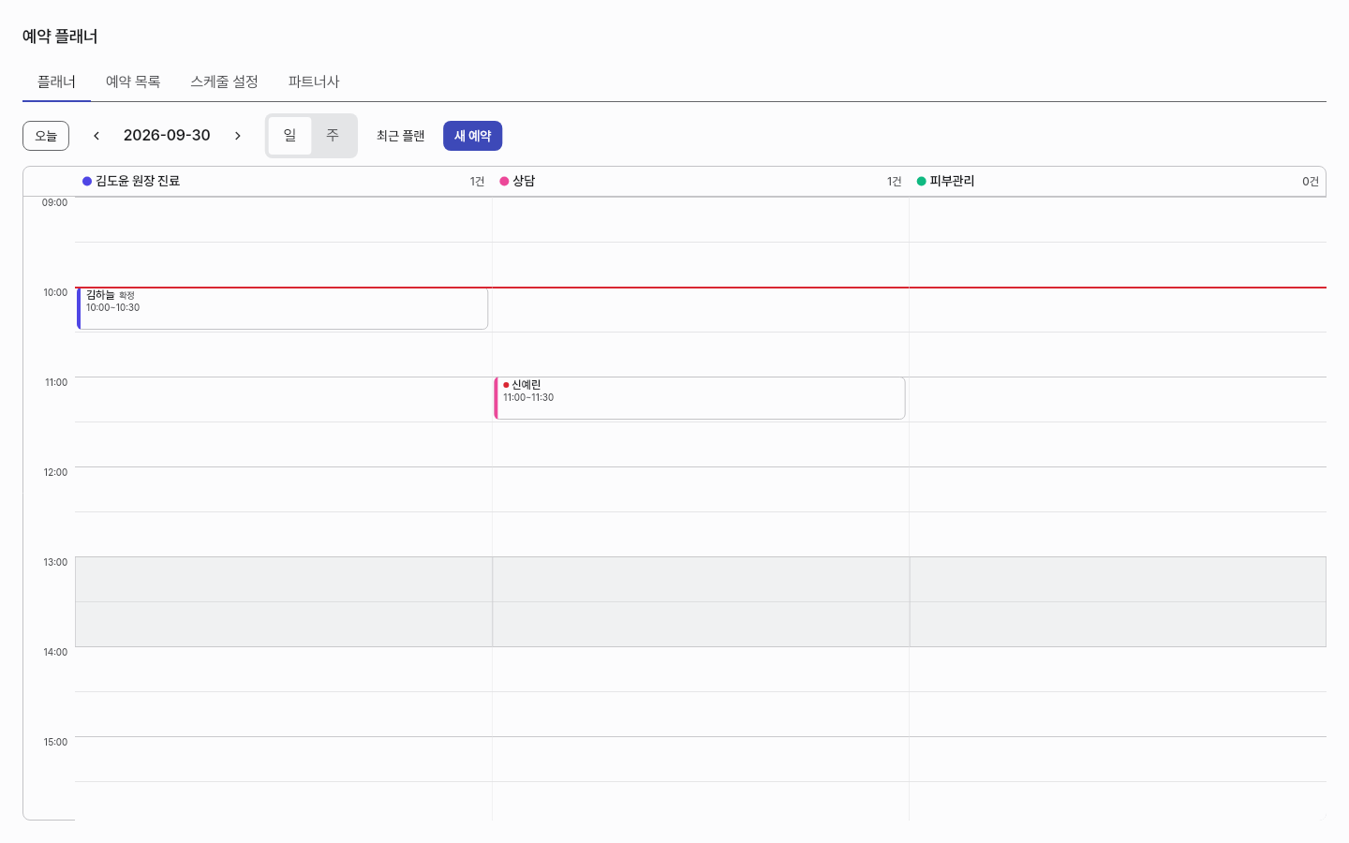The width and height of the screenshot is (1349, 843).
Task: Open the 스케줄 설정 tab
Action: pyautogui.click(x=224, y=82)
